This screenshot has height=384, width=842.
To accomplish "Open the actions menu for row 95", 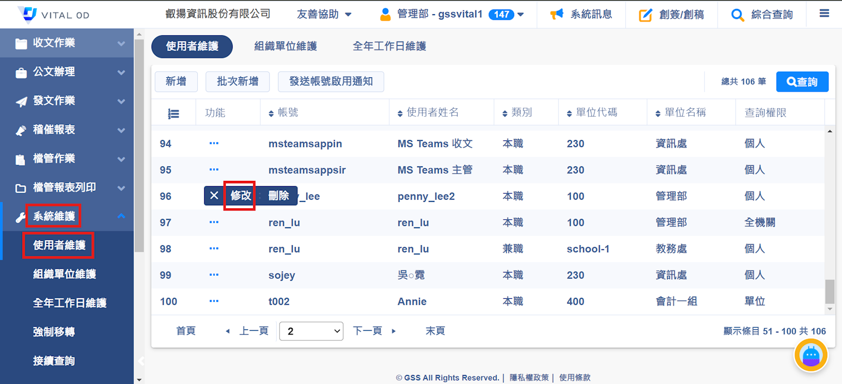I will (214, 169).
